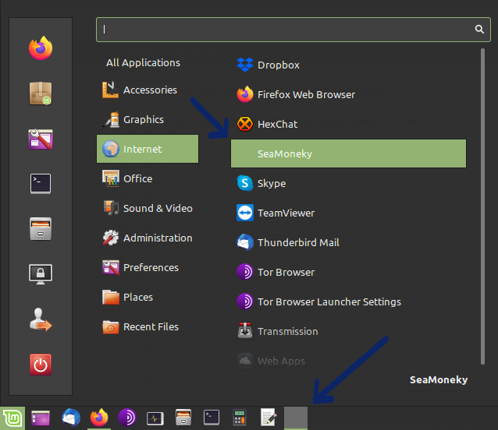The width and height of the screenshot is (498, 430).
Task: Open the Recent Files category
Action: pyautogui.click(x=148, y=326)
